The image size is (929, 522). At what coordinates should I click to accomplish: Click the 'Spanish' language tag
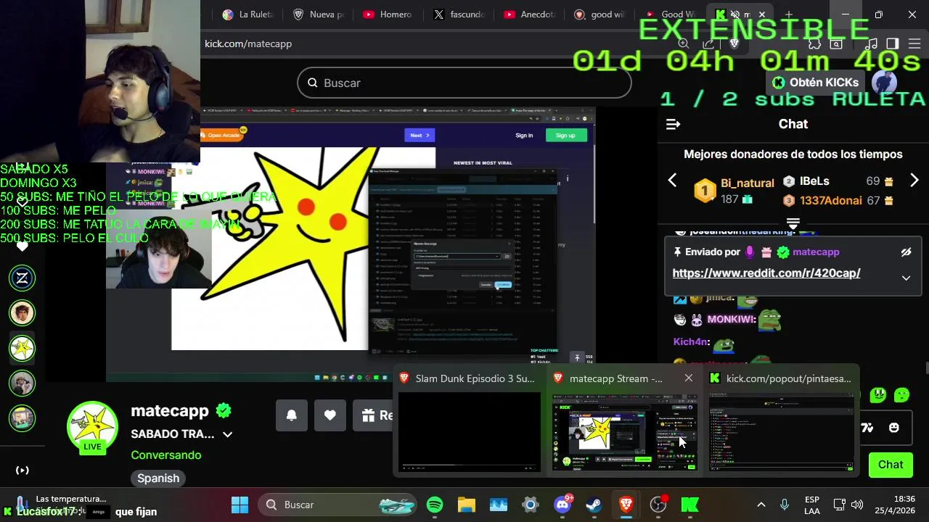coord(158,478)
